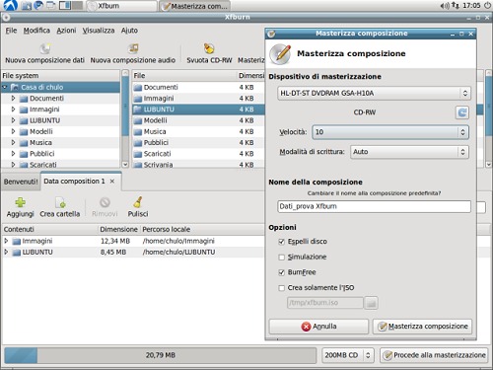Enable Crea solamente l'ISO checkbox

[281, 288]
